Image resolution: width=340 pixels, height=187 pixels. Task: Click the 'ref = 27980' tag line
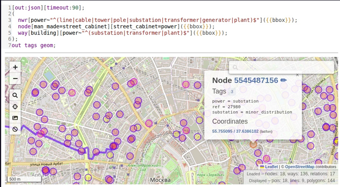[x=227, y=107]
